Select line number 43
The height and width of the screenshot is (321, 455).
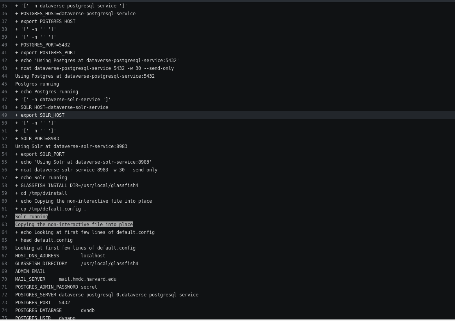click(4, 68)
